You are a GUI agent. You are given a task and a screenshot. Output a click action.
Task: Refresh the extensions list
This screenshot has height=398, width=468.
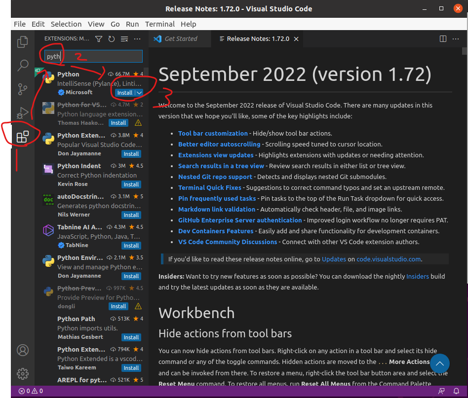[x=112, y=39]
